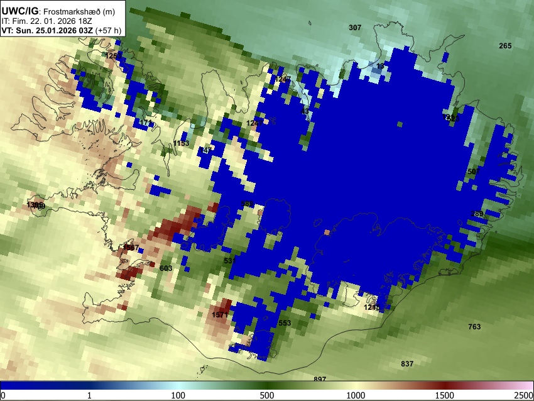Image resolution: width=534 pixels, height=401 pixels.
Task: Click the map value 531
Action: [230, 261]
